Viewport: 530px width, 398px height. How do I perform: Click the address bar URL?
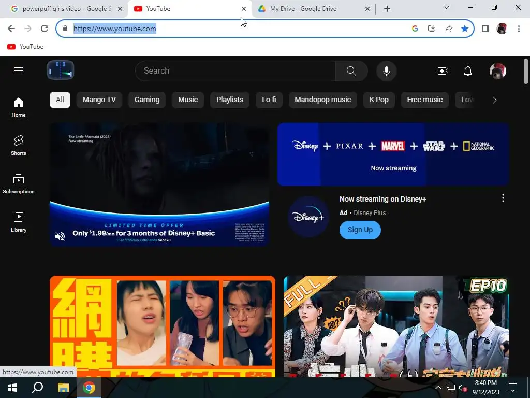(x=115, y=29)
